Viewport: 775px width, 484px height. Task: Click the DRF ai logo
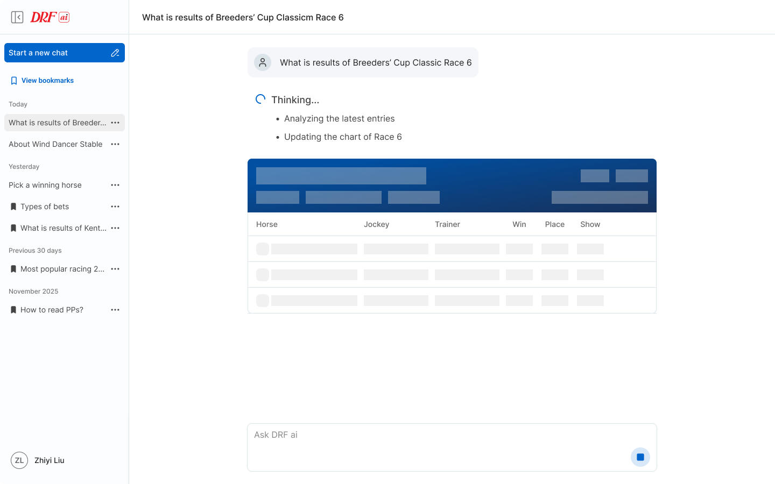click(x=50, y=17)
